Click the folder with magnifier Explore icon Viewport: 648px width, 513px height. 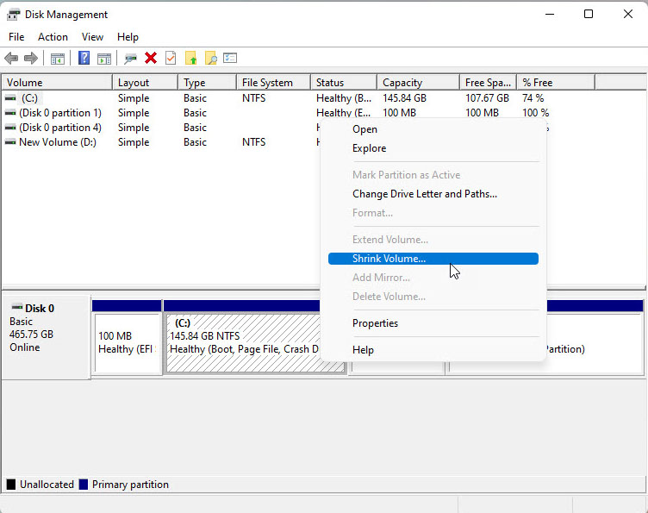pyautogui.click(x=211, y=59)
